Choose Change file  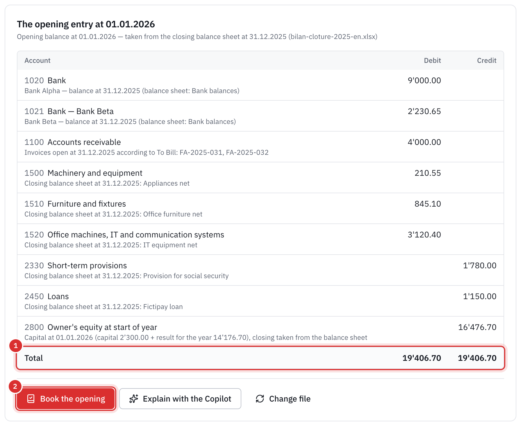click(x=283, y=399)
